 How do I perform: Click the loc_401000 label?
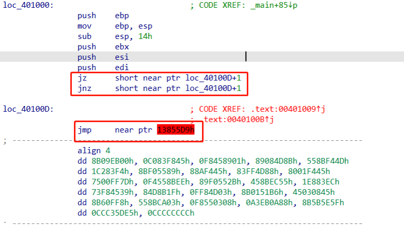[x=27, y=5]
